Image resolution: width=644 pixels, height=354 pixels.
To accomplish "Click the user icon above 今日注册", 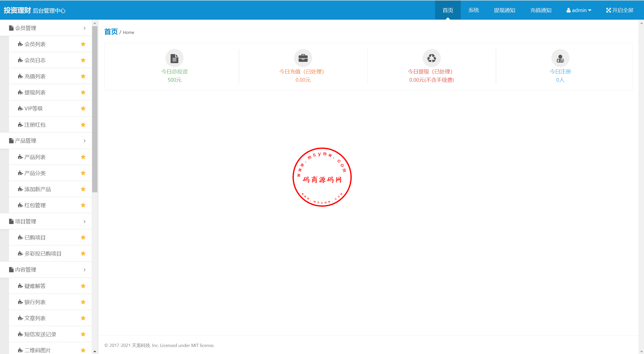I will 560,58.
